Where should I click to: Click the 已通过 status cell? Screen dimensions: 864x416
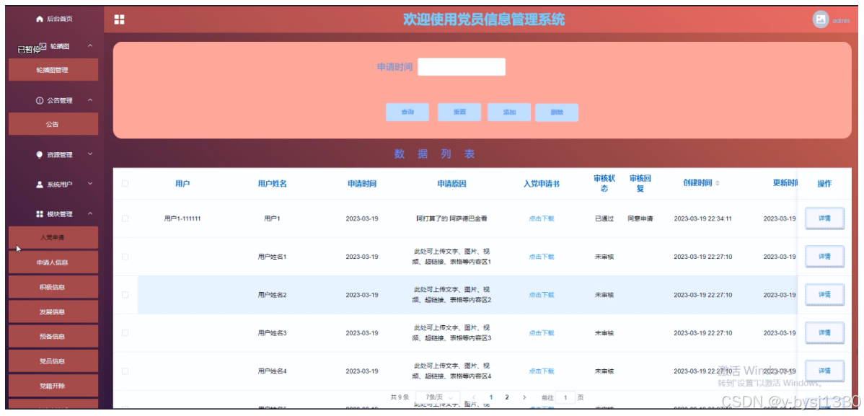(604, 218)
